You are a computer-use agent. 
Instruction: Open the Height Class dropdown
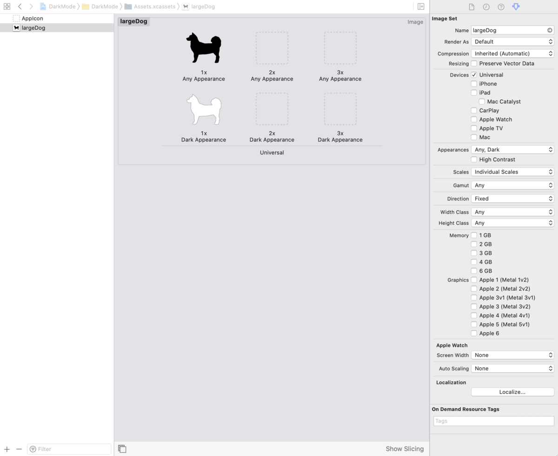(x=512, y=223)
